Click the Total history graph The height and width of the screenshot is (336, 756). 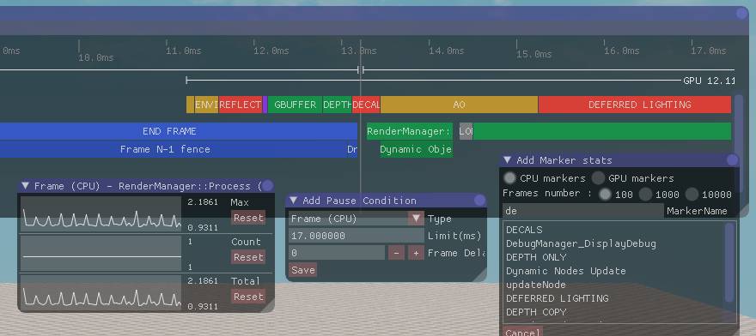pyautogui.click(x=101, y=293)
